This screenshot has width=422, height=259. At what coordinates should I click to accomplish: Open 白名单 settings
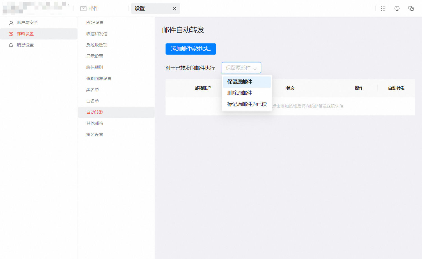[x=116, y=101]
